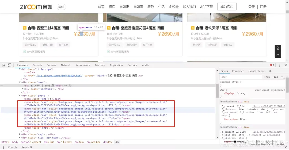Close the DevTools panel

[286, 65]
